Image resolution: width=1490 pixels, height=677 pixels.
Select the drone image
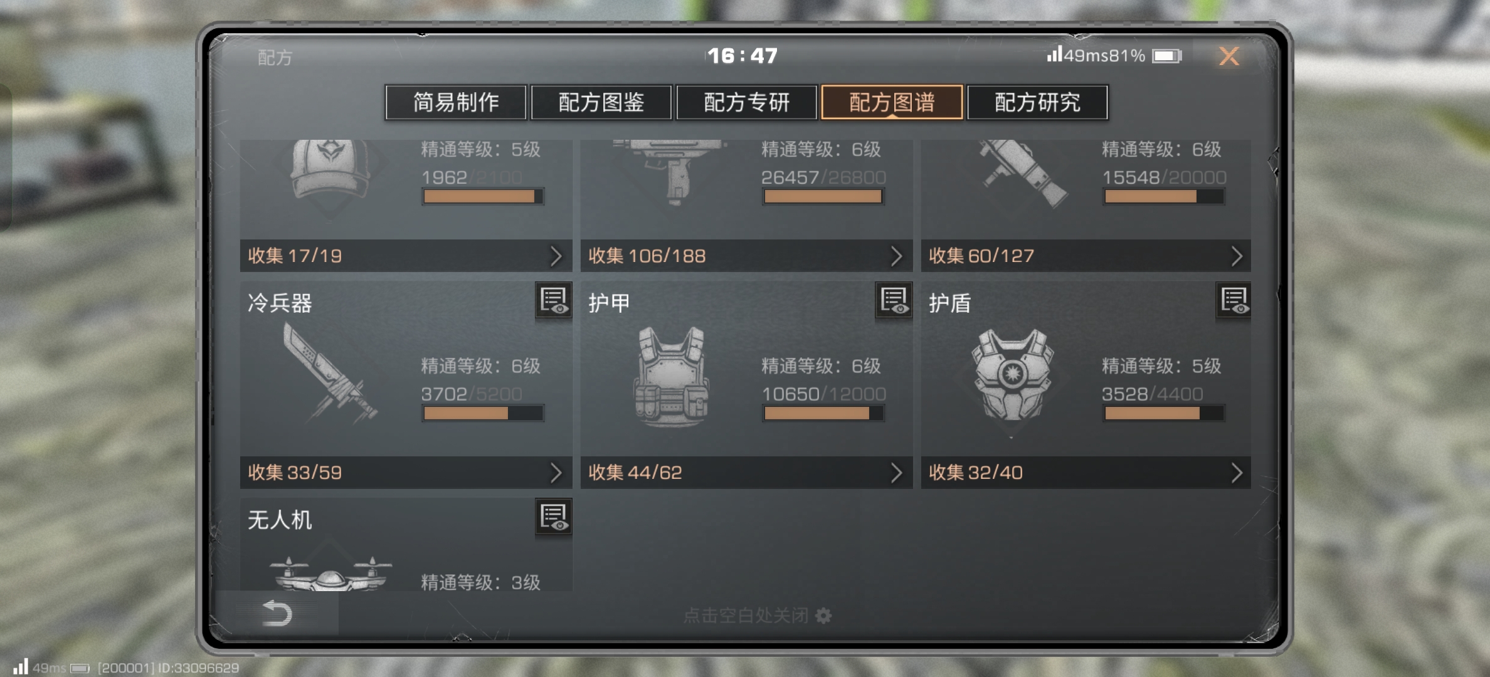pos(330,574)
